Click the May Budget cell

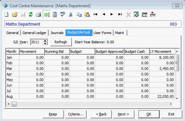click(x=82, y=80)
